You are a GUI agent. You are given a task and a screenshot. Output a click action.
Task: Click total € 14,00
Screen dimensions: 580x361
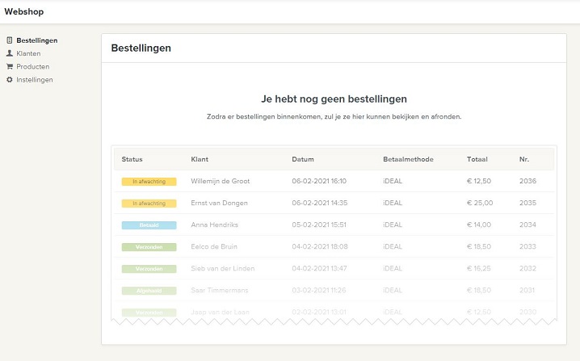(x=479, y=225)
